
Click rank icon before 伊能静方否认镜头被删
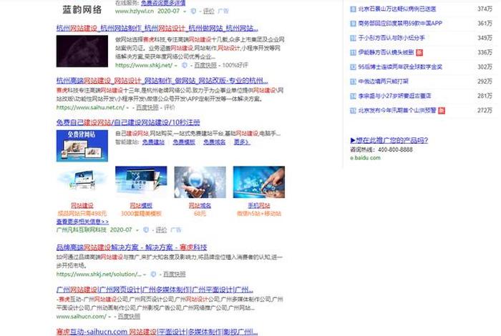353,53
